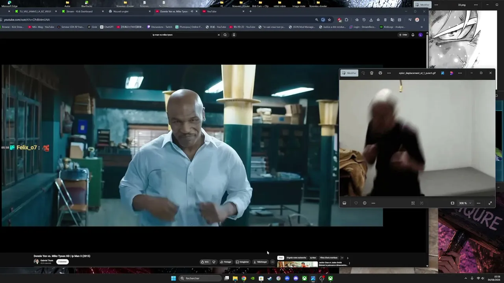The image size is (504, 283).
Task: Show more bookmarks with the chevron
Action: point(422,27)
